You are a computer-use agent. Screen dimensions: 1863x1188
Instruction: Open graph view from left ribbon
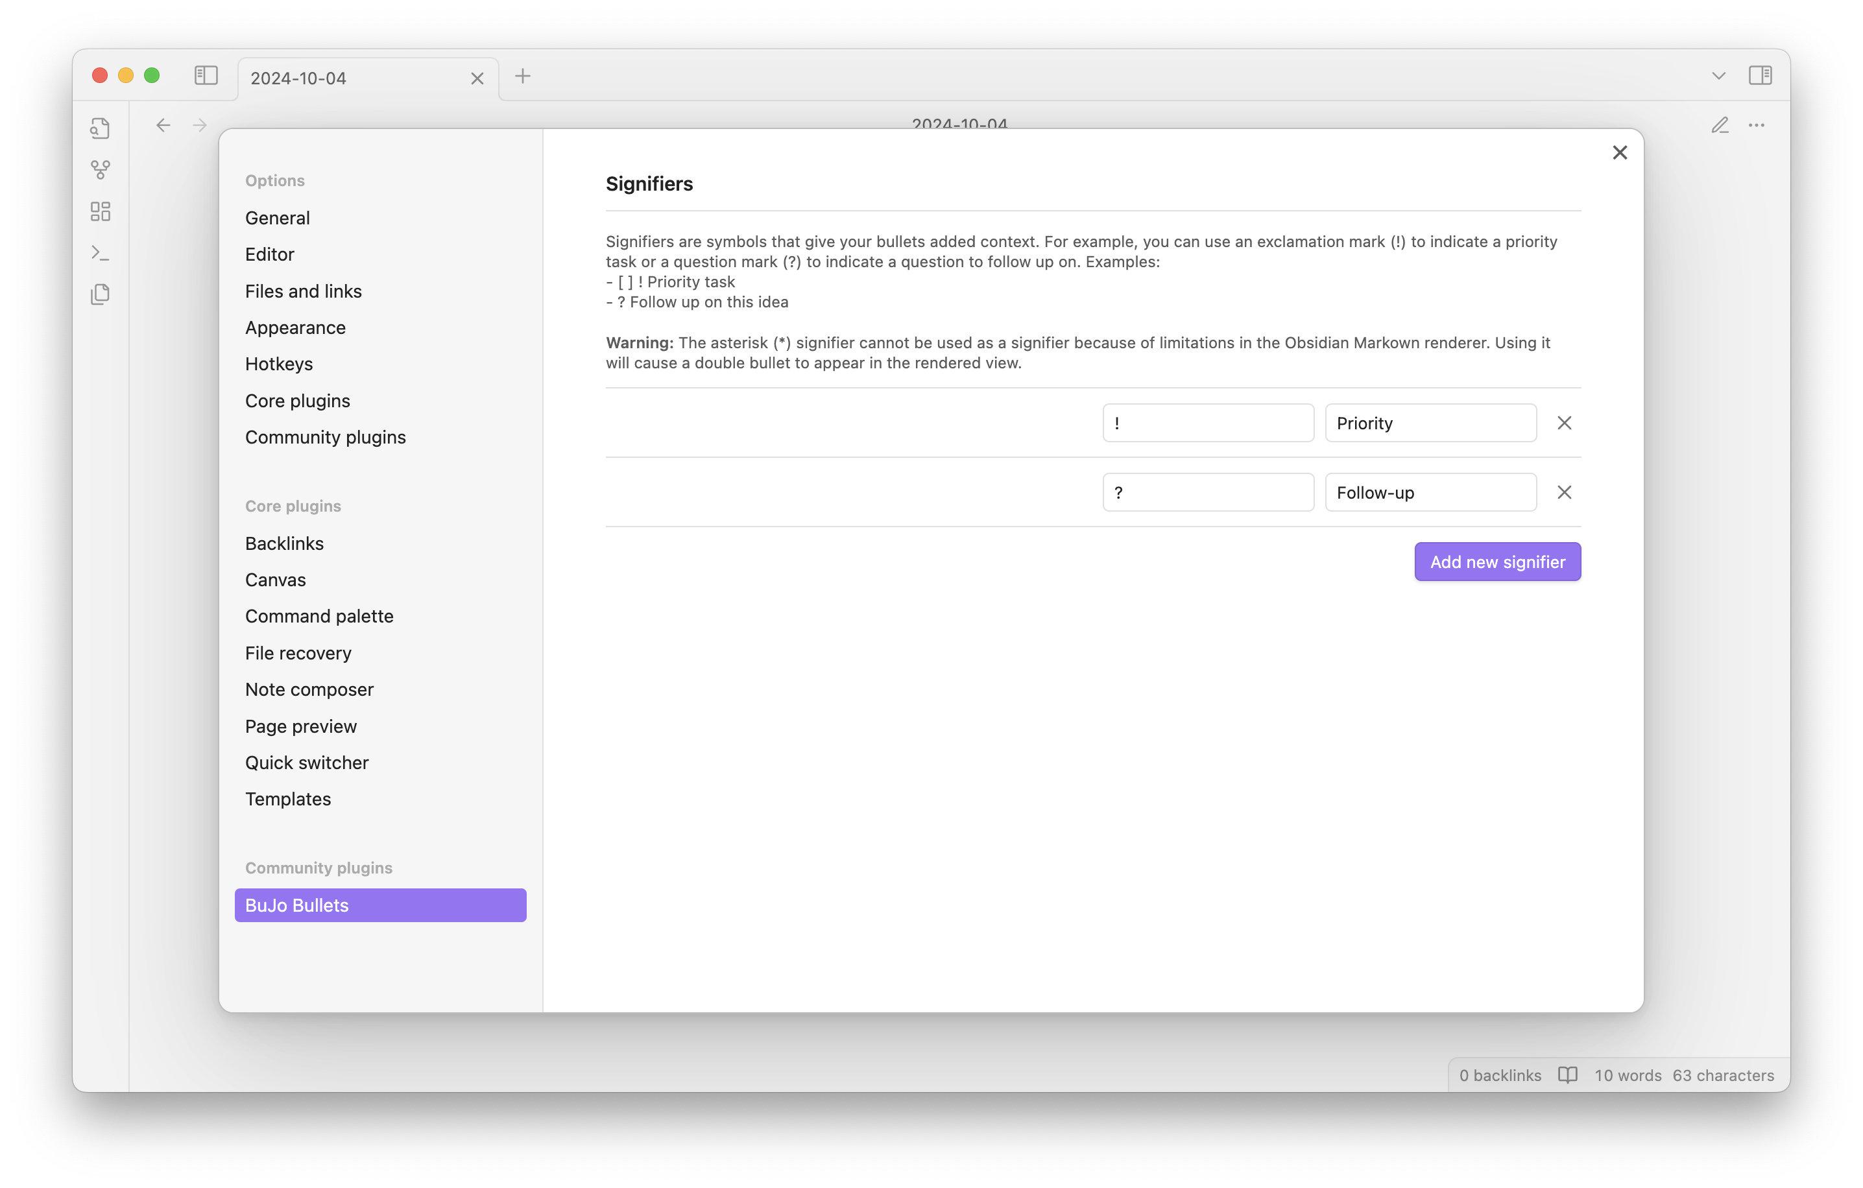point(100,169)
